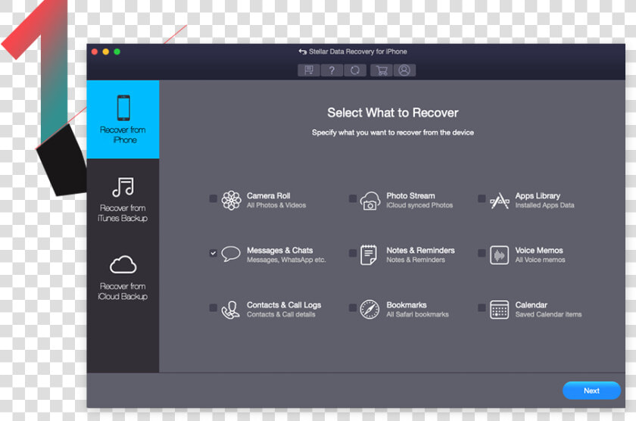Click the save scan toolbar icon

[x=309, y=70]
